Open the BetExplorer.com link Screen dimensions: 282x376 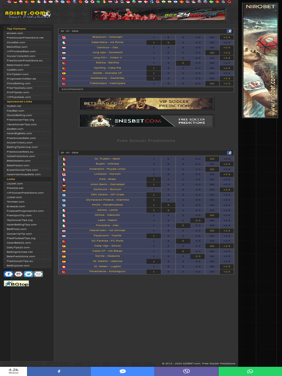click(x=18, y=266)
